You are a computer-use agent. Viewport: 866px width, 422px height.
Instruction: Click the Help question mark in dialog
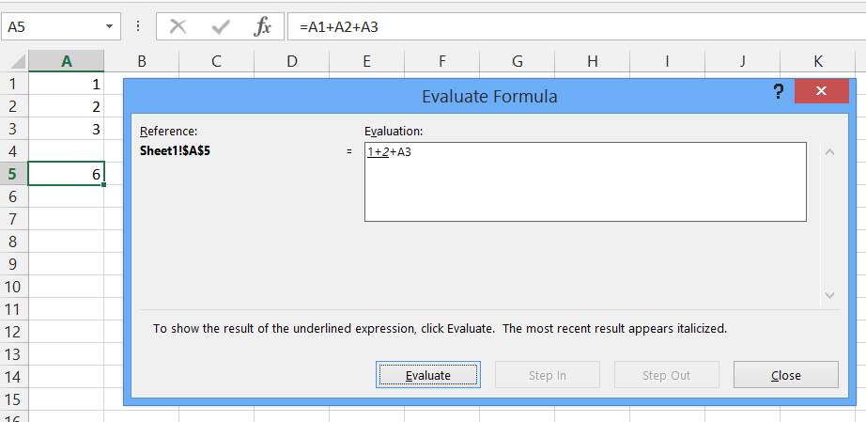point(778,91)
